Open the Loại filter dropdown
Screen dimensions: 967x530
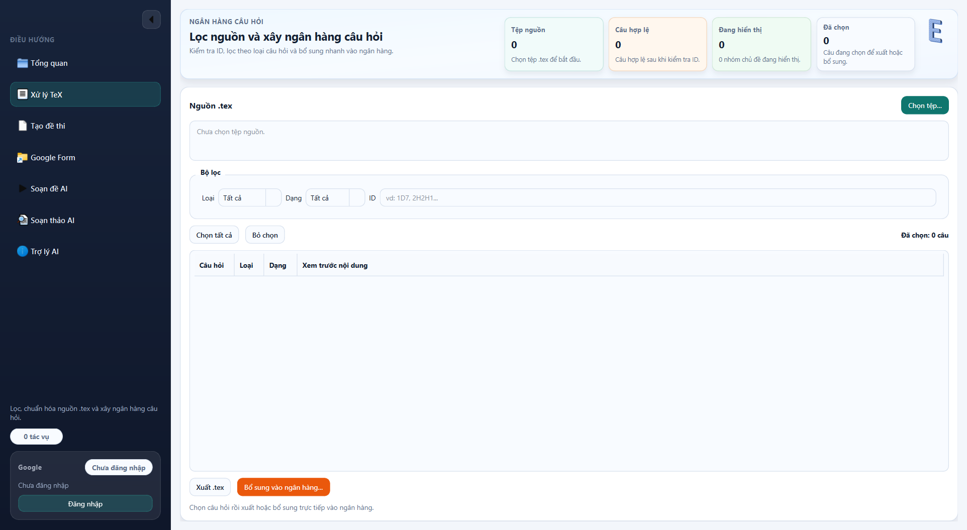(249, 198)
